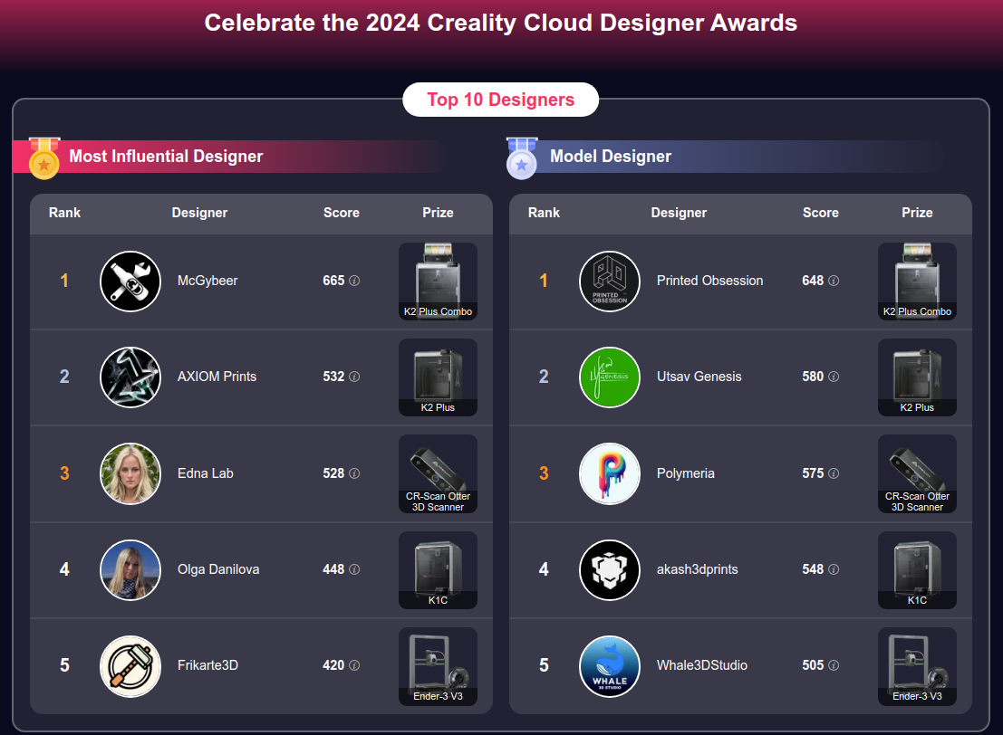Click the Prize header in Model Designer table
The height and width of the screenshot is (735, 1003).
point(917,213)
